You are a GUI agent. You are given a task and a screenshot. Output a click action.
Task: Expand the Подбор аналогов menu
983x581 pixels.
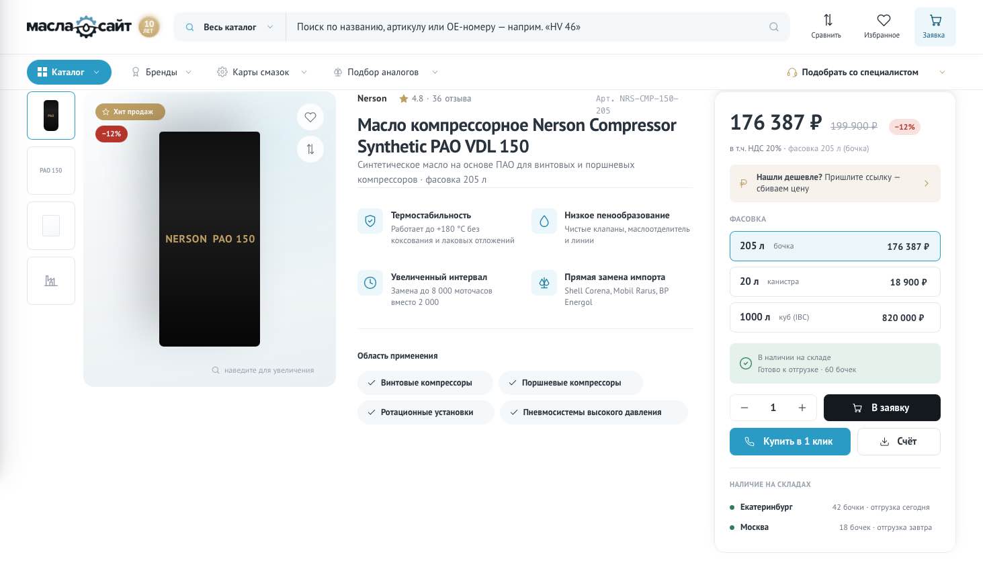[386, 73]
